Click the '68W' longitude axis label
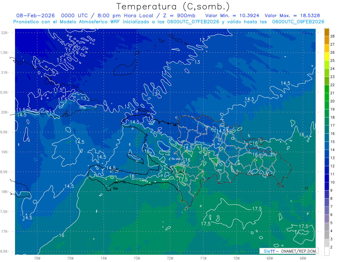This screenshot has width=340, height=262. coord(303,258)
